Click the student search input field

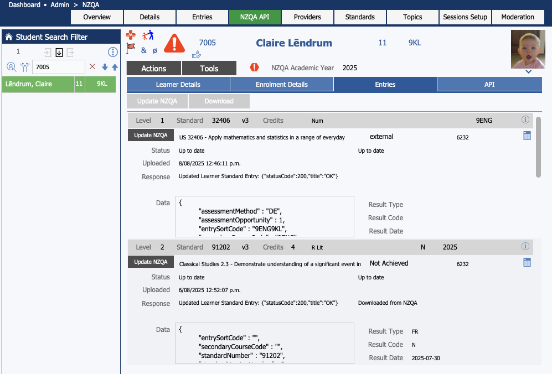(58, 67)
